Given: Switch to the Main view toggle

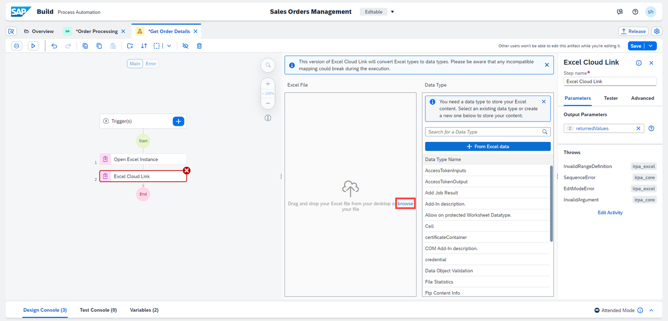Looking at the screenshot, I should (135, 64).
